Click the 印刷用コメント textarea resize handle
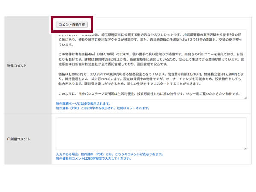Viewport: 256px width, 192px height. tap(244, 148)
